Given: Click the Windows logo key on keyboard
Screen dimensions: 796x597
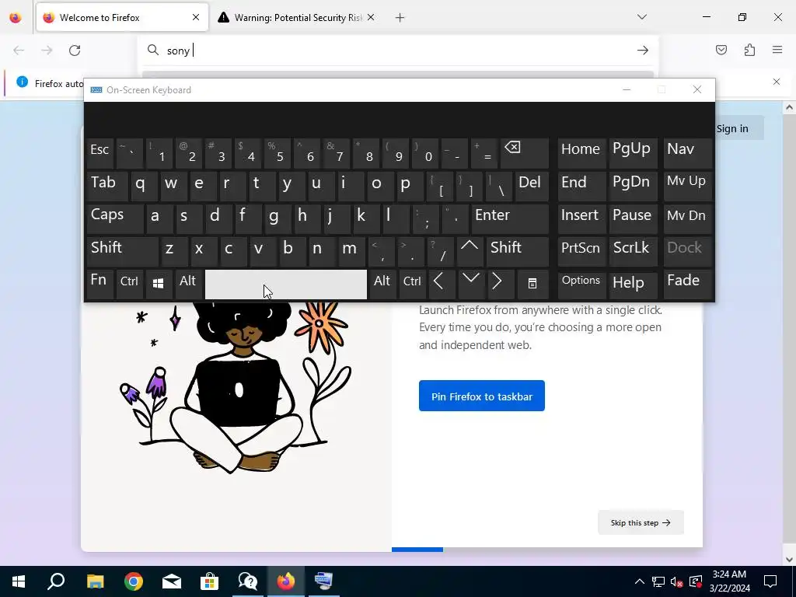Looking at the screenshot, I should [x=159, y=283].
